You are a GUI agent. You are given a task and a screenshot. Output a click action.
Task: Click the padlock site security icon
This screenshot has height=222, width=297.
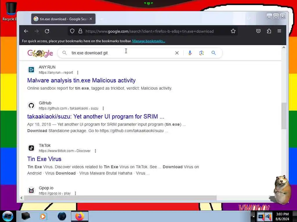coord(80,31)
